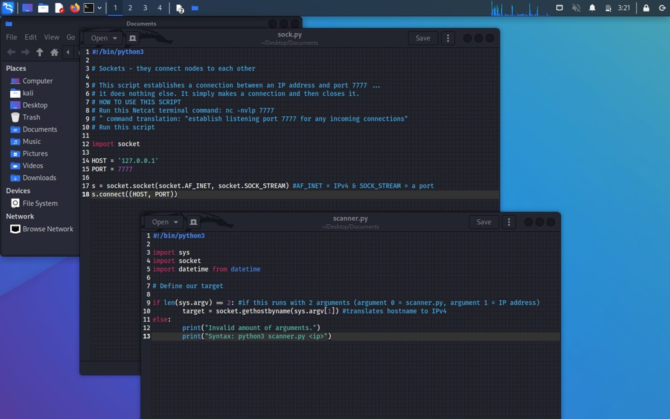Expand the Open dropdown arrow in sock.py window
Screen dimensions: 670x419
115,38
